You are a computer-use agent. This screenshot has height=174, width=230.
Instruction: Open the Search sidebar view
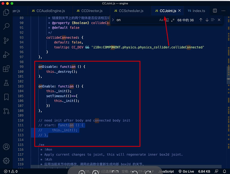point(6,26)
